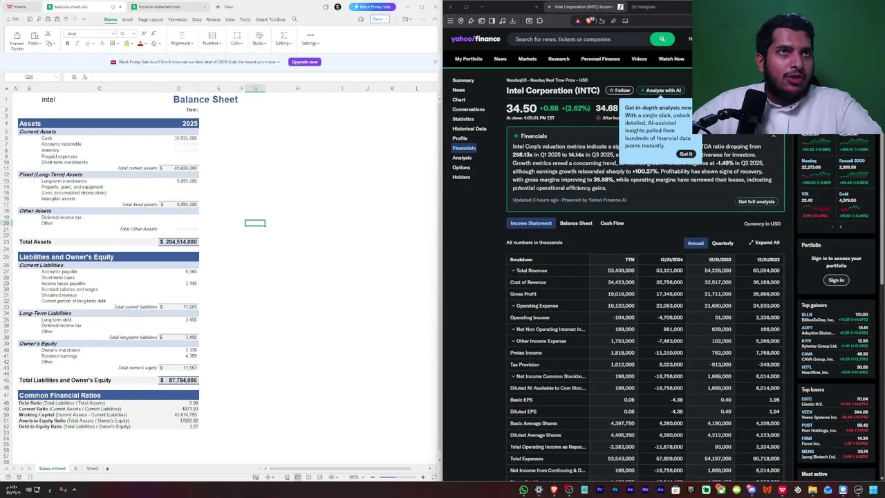Open Statistics in stock sidebar
Screen dimensions: 885x498
pos(463,119)
